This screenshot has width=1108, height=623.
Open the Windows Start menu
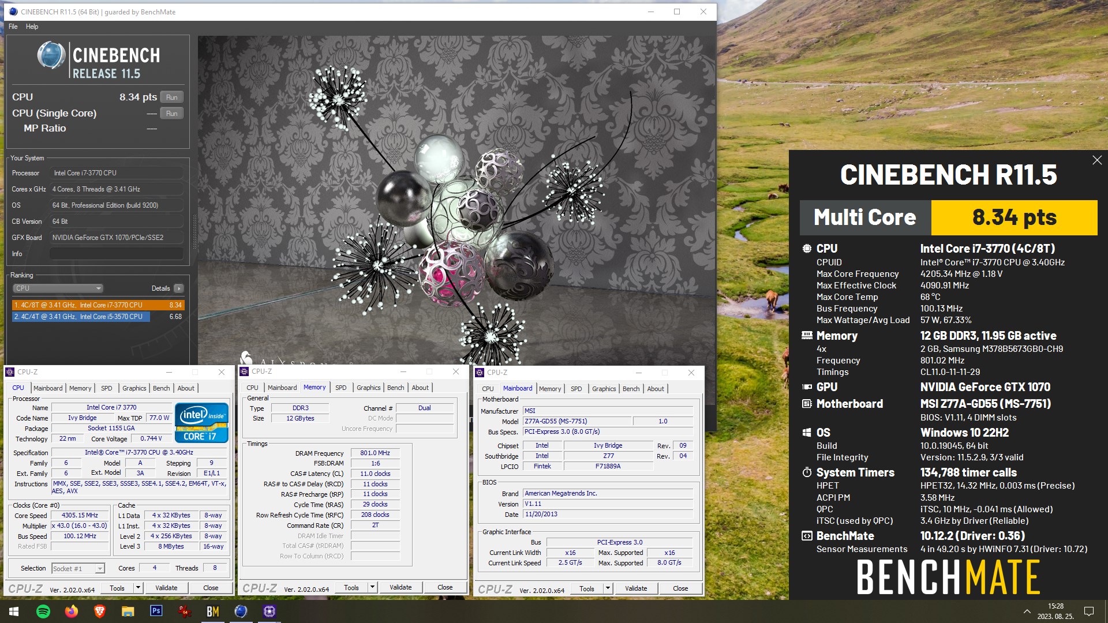[14, 611]
